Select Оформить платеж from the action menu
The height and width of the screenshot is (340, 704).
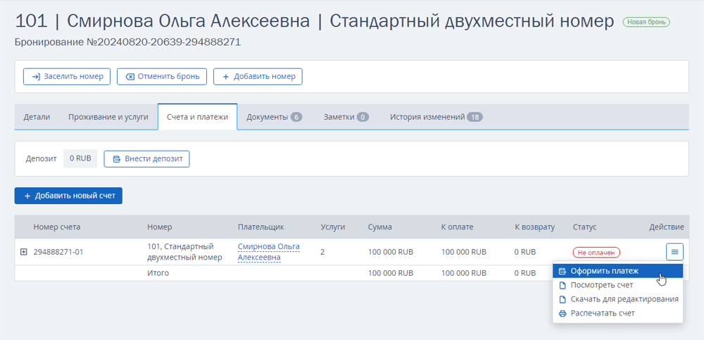click(x=618, y=271)
